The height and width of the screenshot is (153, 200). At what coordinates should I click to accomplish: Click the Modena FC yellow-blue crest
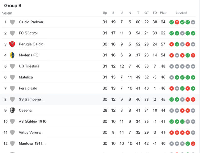pyautogui.click(x=12, y=55)
